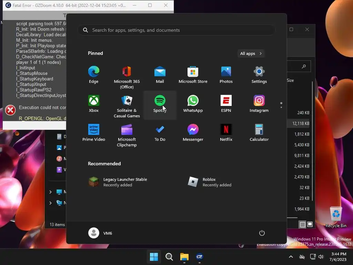The width and height of the screenshot is (353, 265).
Task: Open File Explorer from taskbar
Action: click(184, 257)
